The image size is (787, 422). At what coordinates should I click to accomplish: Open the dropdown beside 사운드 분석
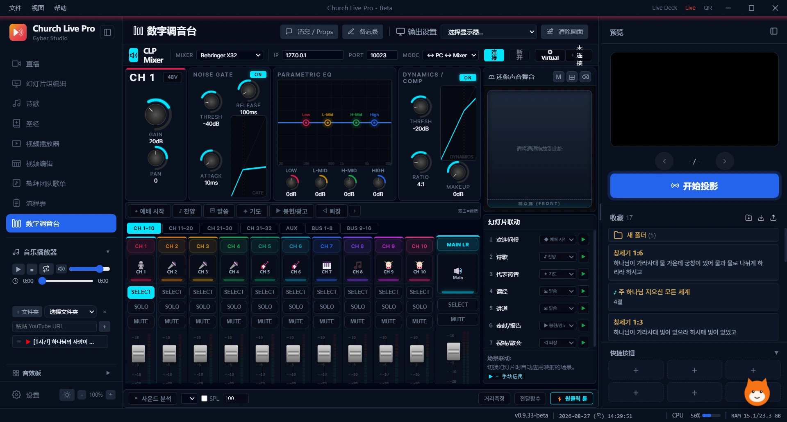tap(189, 398)
